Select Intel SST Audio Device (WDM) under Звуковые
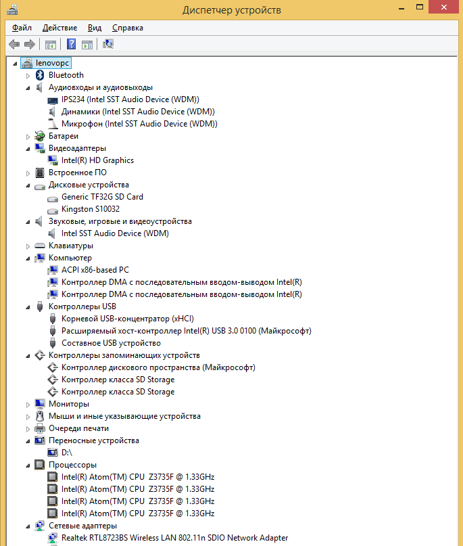Image resolution: width=463 pixels, height=546 pixels. click(x=115, y=233)
